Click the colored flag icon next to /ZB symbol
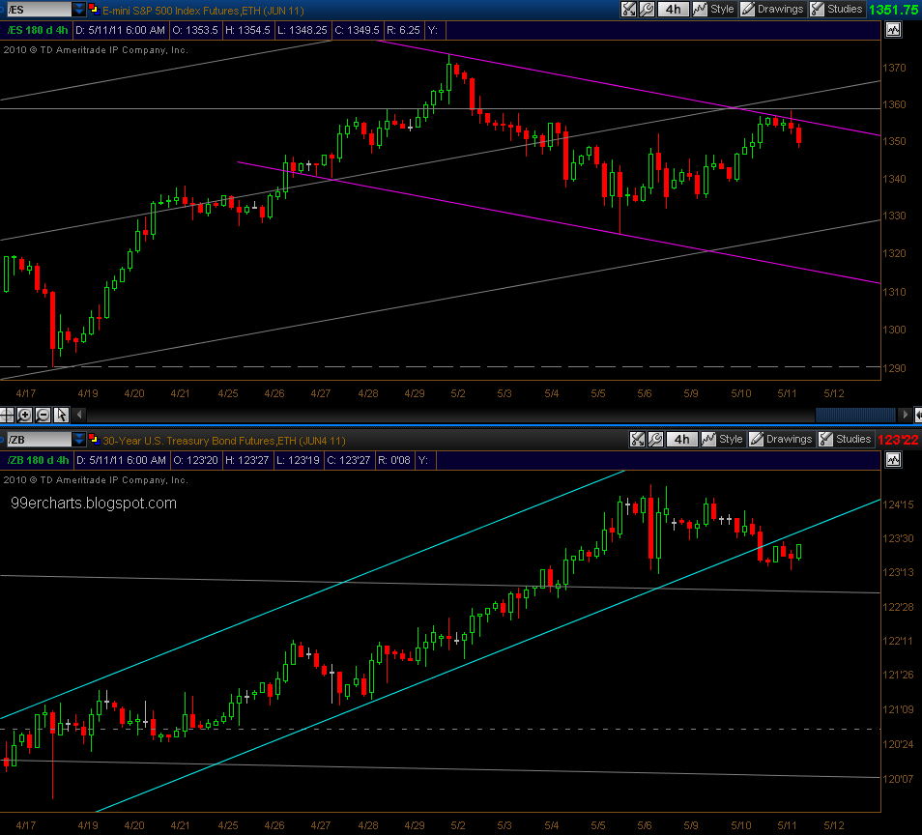Viewport: 922px width, 835px height. (93, 439)
